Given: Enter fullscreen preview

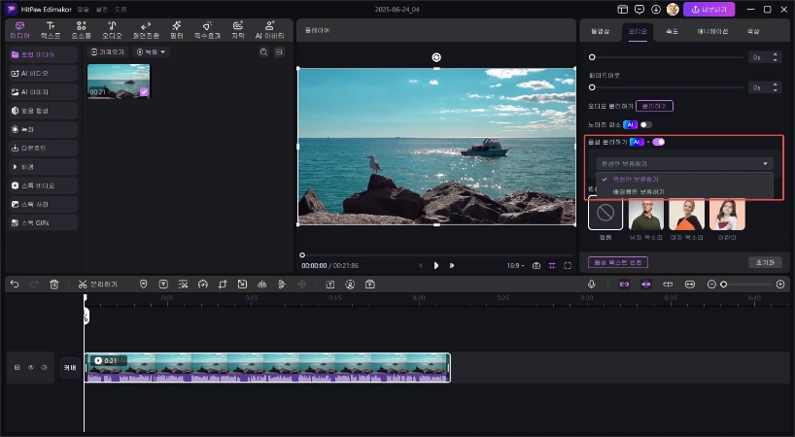Looking at the screenshot, I should (568, 265).
